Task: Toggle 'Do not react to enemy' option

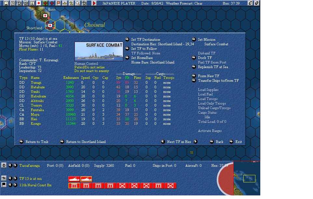Action: click(x=92, y=71)
